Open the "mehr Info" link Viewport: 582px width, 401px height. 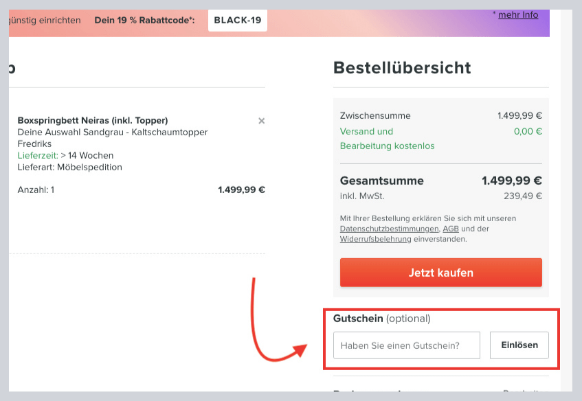(518, 14)
